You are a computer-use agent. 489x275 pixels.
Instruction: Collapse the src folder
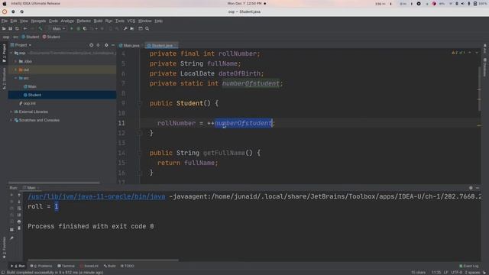click(x=15, y=78)
